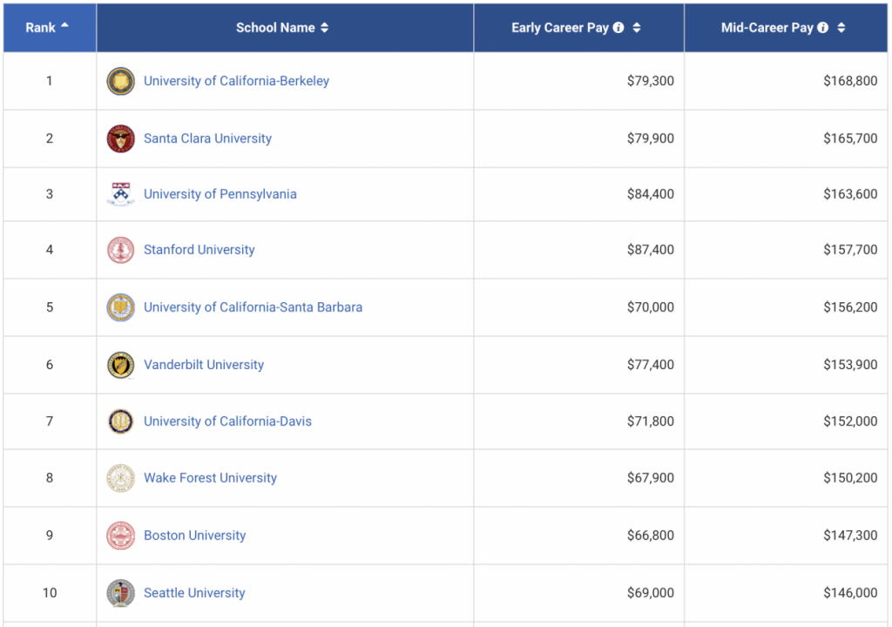Click the Mid-Career Pay header label
The width and height of the screenshot is (892, 627).
[x=767, y=27]
